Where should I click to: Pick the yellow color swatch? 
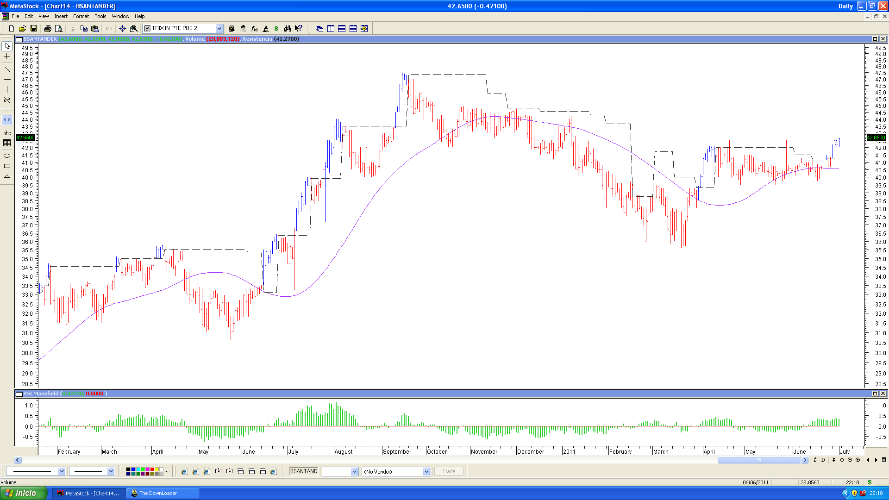point(157,469)
